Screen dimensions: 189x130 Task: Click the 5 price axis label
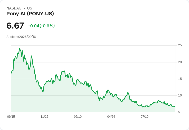(179, 112)
